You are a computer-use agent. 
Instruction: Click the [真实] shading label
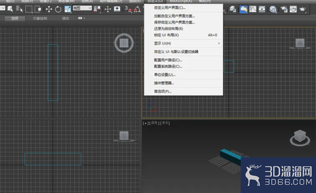tap(165, 123)
